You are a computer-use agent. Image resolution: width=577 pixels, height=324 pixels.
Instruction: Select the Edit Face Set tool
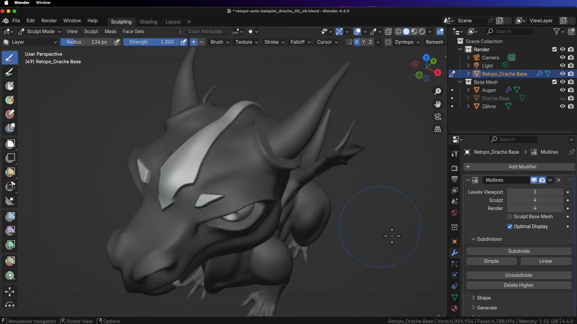coord(10,260)
